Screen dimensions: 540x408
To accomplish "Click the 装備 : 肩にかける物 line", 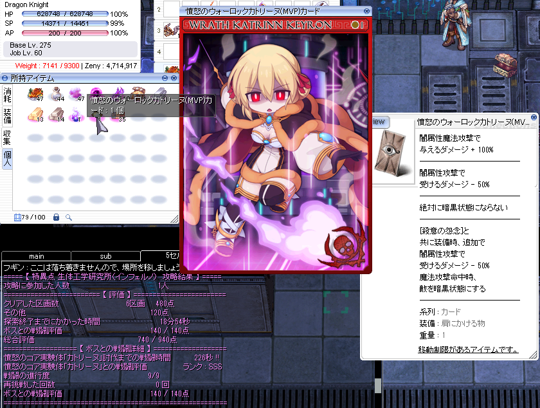I will click(x=452, y=324).
